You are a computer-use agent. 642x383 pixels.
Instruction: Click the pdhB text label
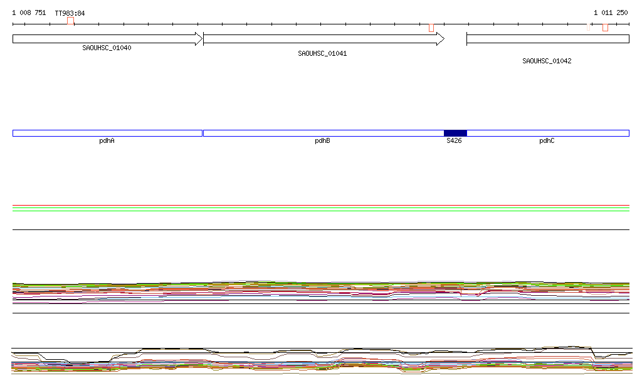322,141
